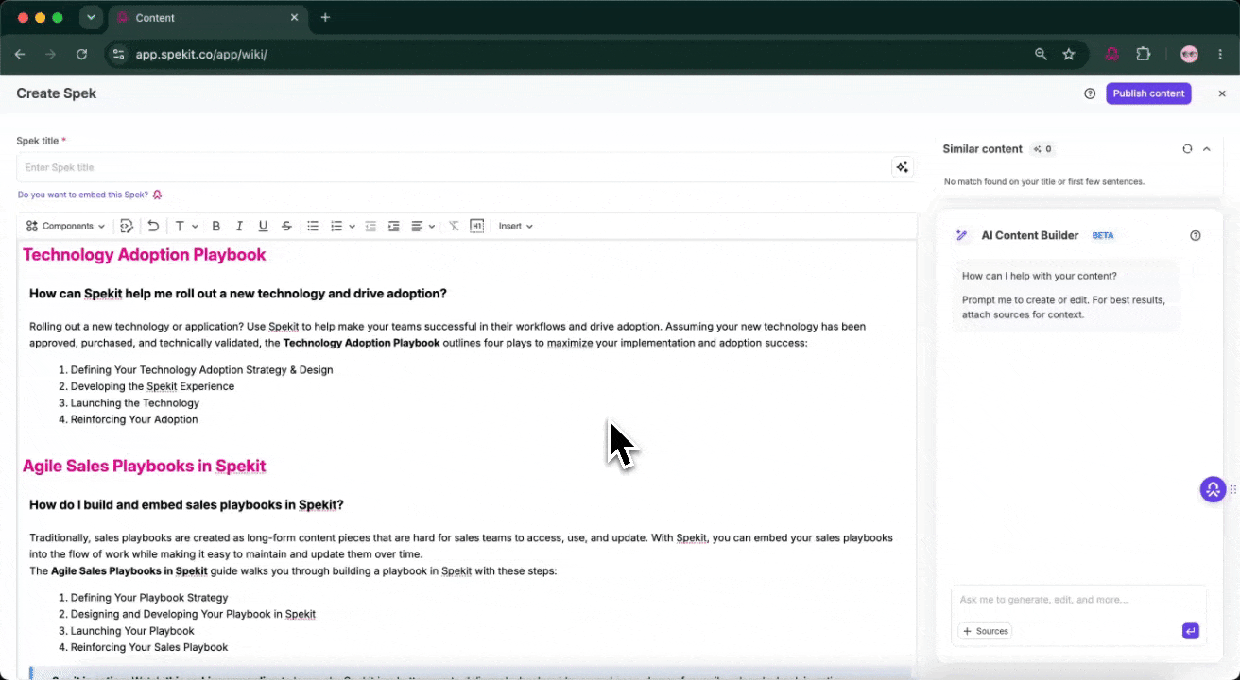Insert a bulleted list
This screenshot has height=680, width=1240.
[x=313, y=226]
